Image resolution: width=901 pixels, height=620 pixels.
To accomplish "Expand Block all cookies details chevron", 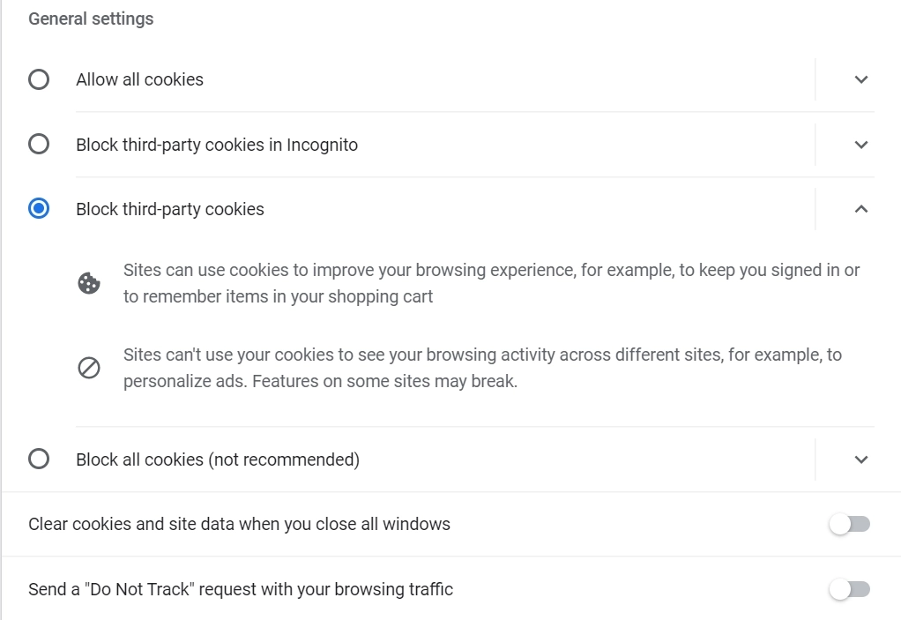I will 861,459.
